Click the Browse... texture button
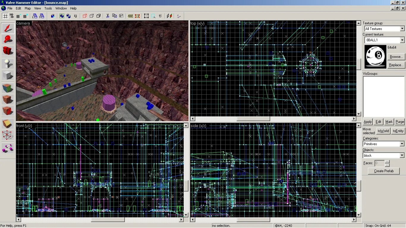 tap(396, 57)
